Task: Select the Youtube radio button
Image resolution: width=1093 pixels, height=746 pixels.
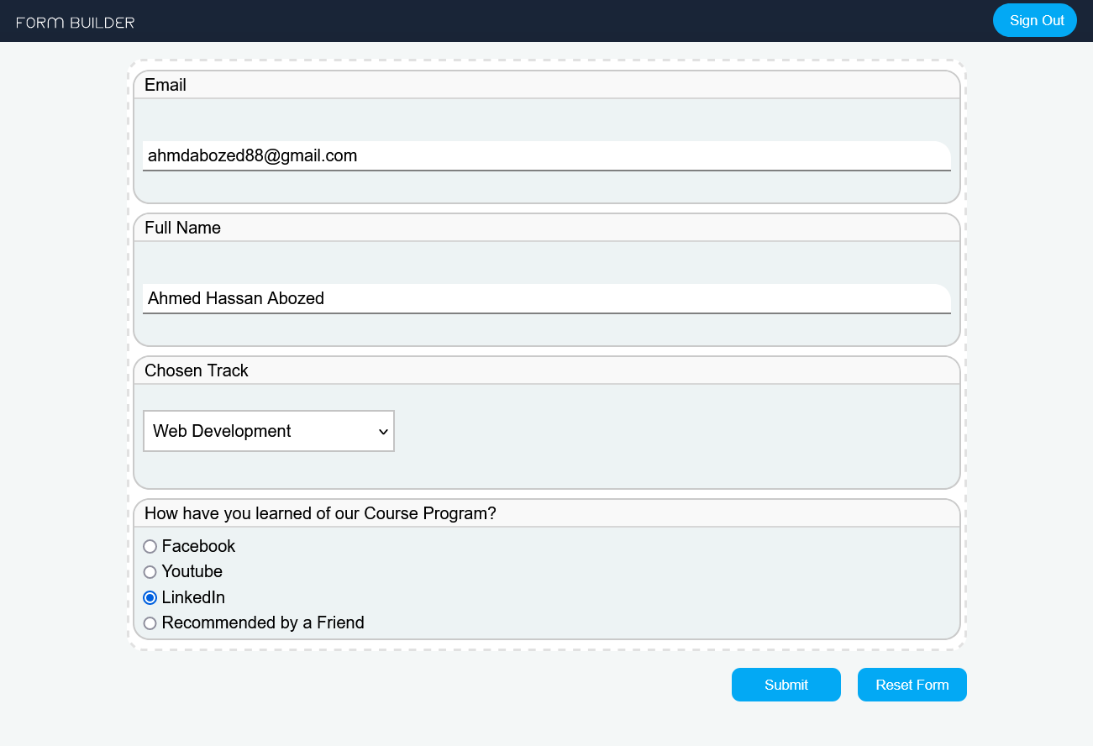Action: tap(150, 572)
